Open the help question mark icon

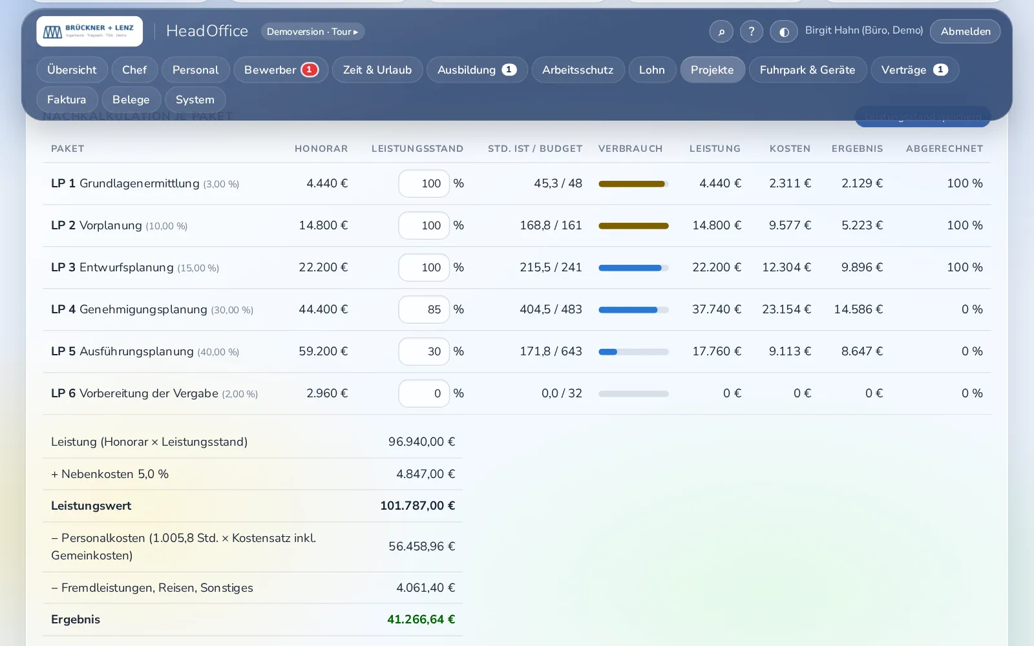coord(752,31)
